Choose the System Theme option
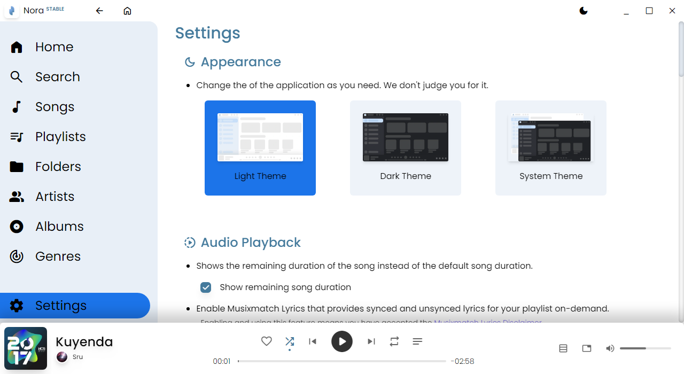 (550, 147)
